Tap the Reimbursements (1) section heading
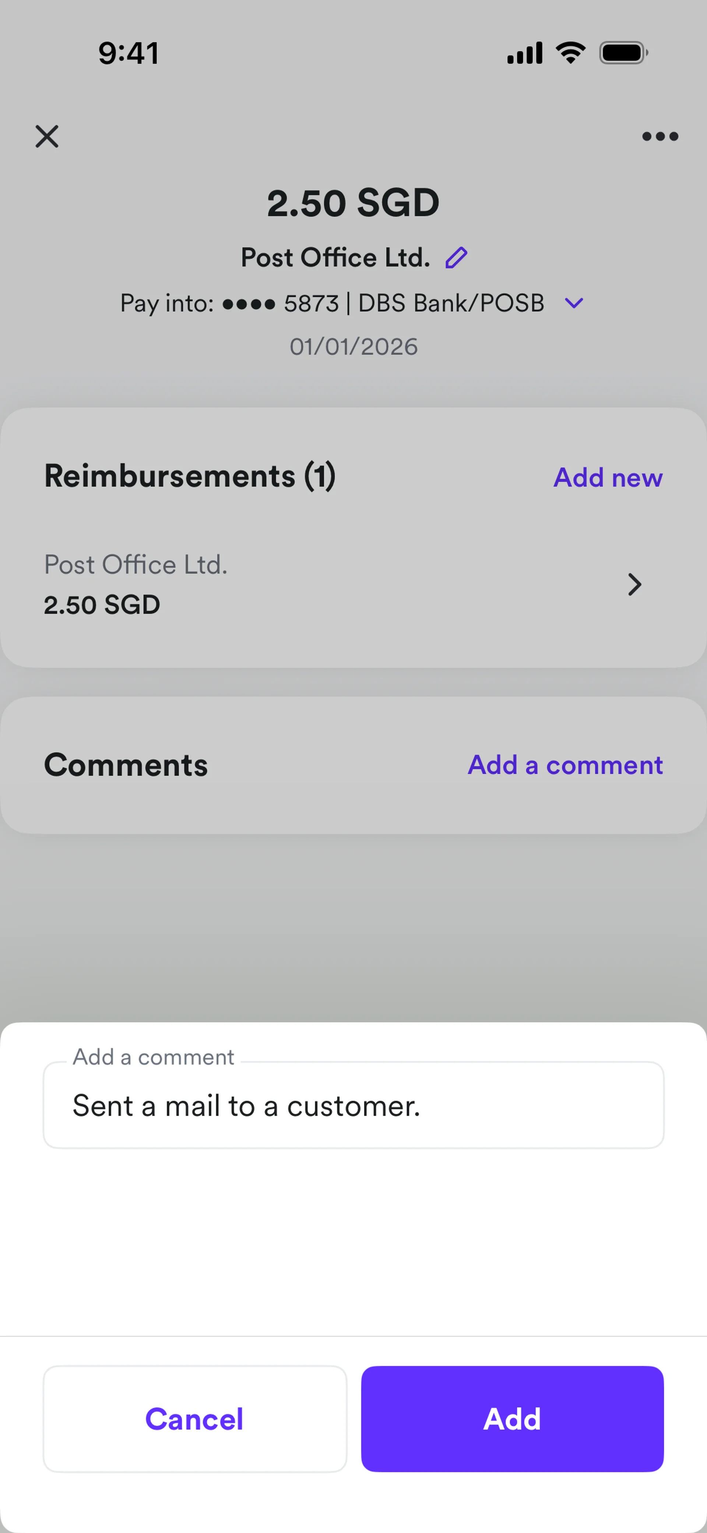 tap(190, 476)
